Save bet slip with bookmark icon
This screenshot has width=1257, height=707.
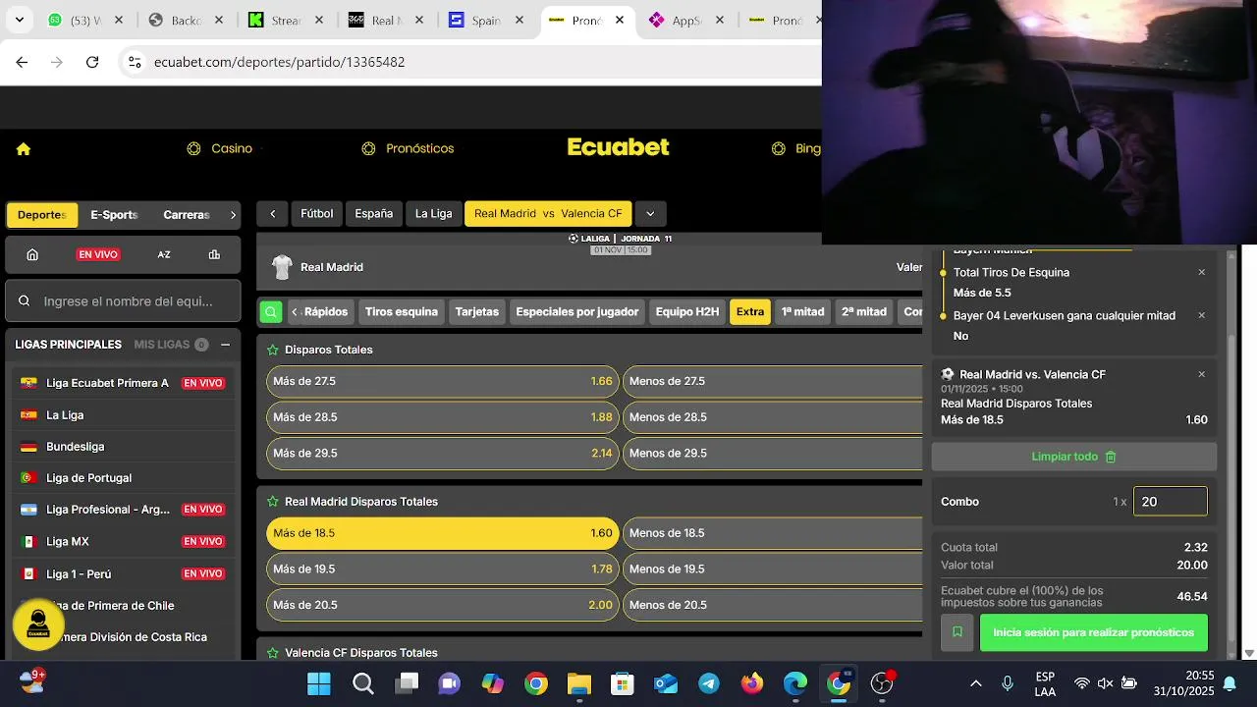(x=957, y=632)
